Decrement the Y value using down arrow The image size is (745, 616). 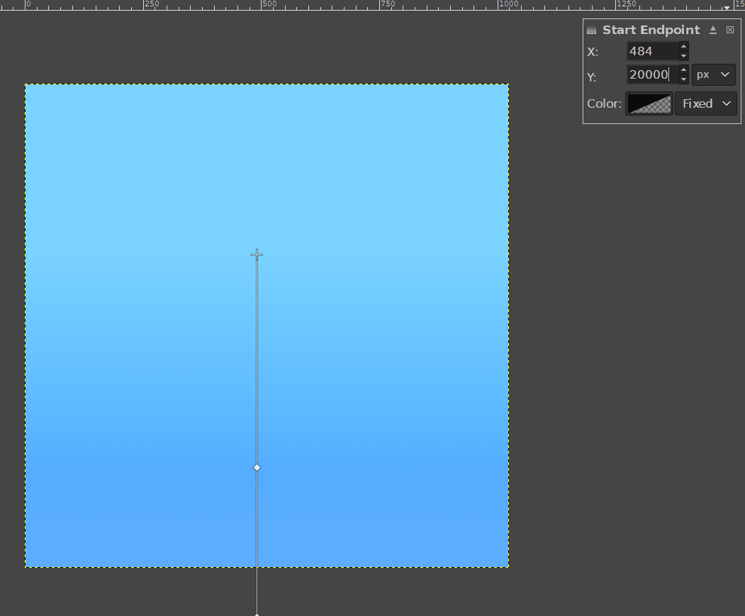point(683,79)
